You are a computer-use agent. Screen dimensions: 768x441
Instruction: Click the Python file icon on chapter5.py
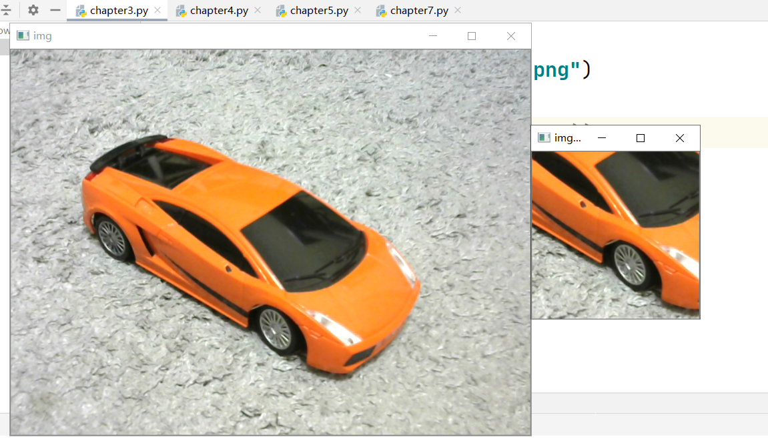(x=281, y=11)
